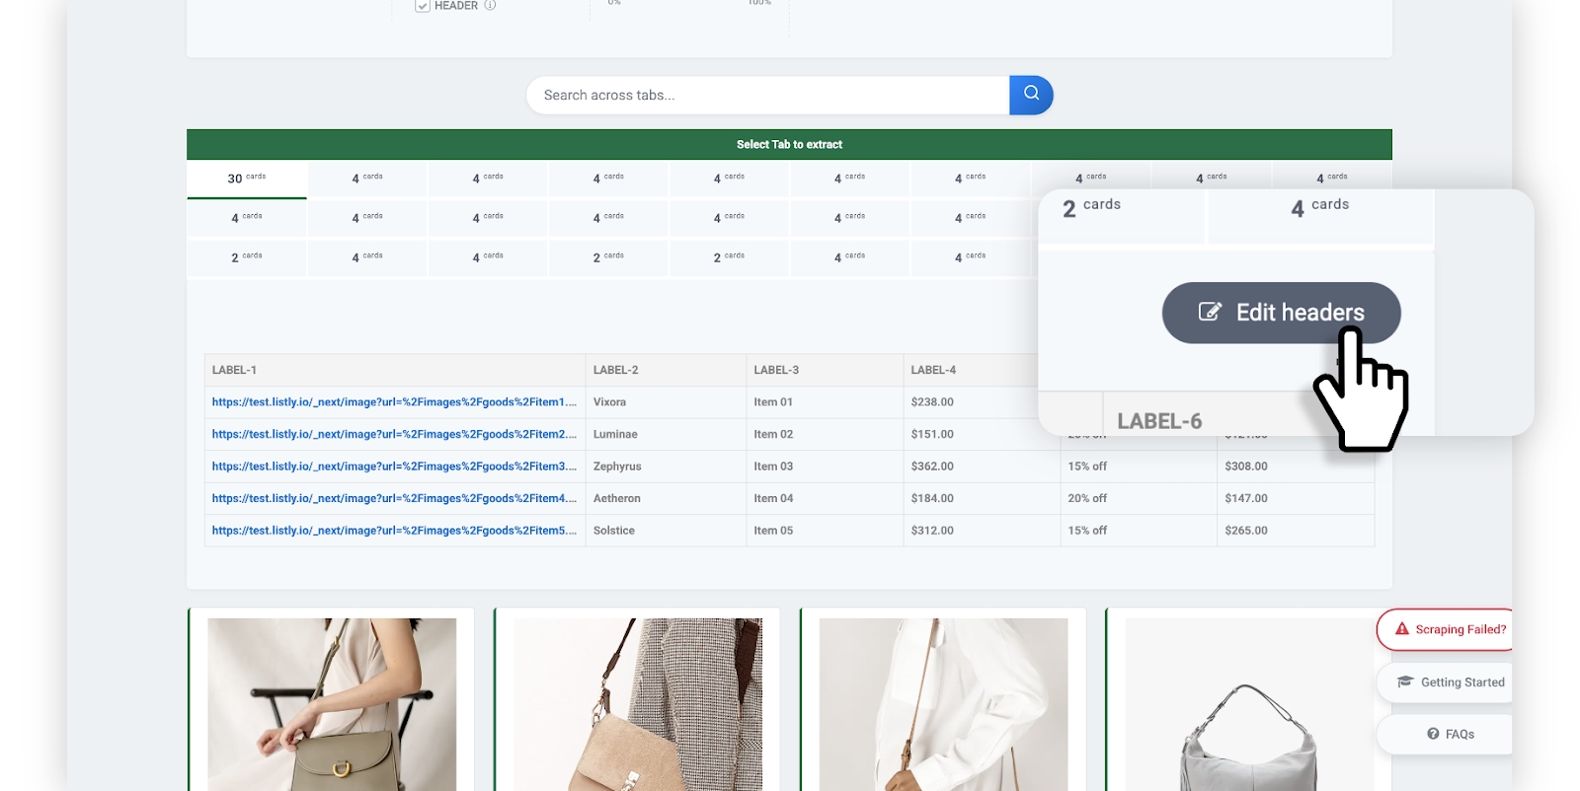The image size is (1580, 791).
Task: Open the Fitem1 image URL link
Action: (x=393, y=402)
